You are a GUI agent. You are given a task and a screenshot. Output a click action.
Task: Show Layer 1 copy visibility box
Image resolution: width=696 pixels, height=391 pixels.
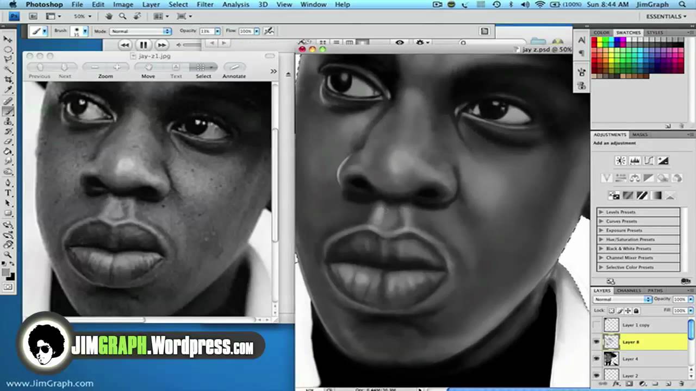597,325
